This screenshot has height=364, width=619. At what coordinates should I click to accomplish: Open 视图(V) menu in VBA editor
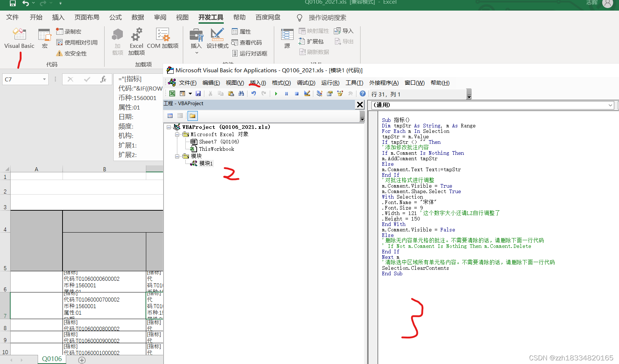point(235,83)
